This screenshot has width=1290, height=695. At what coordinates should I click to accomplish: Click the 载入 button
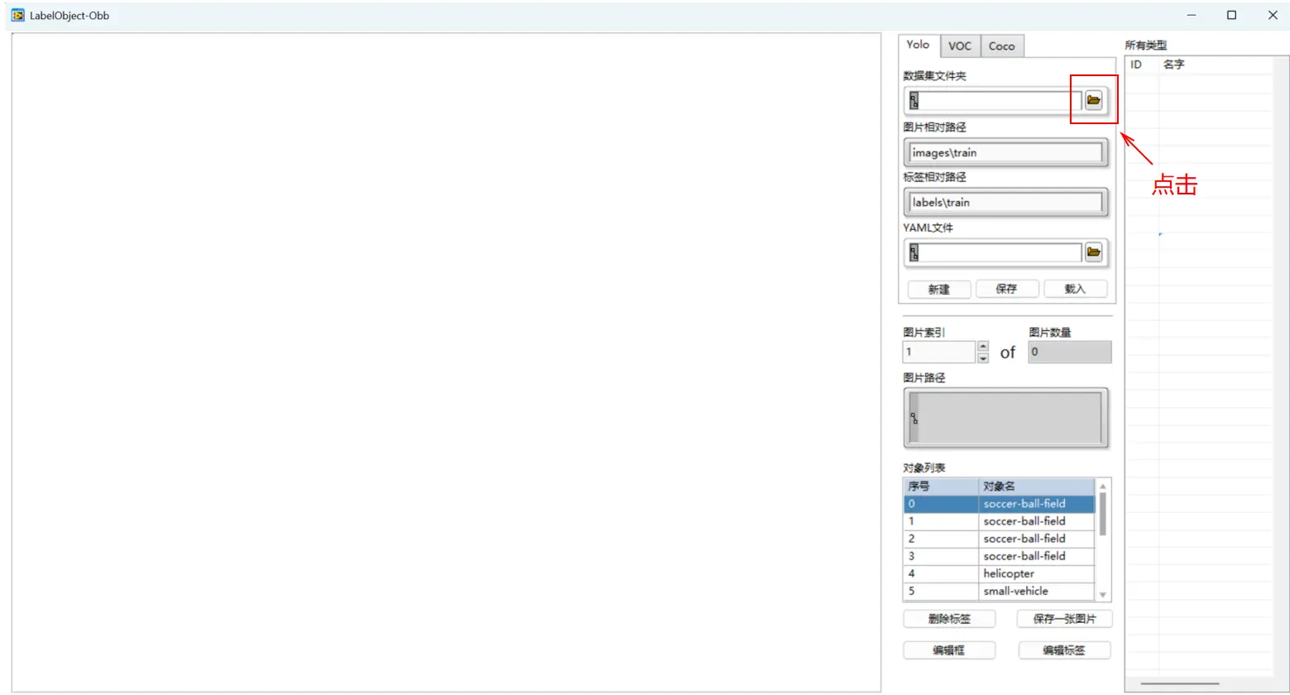(x=1074, y=289)
